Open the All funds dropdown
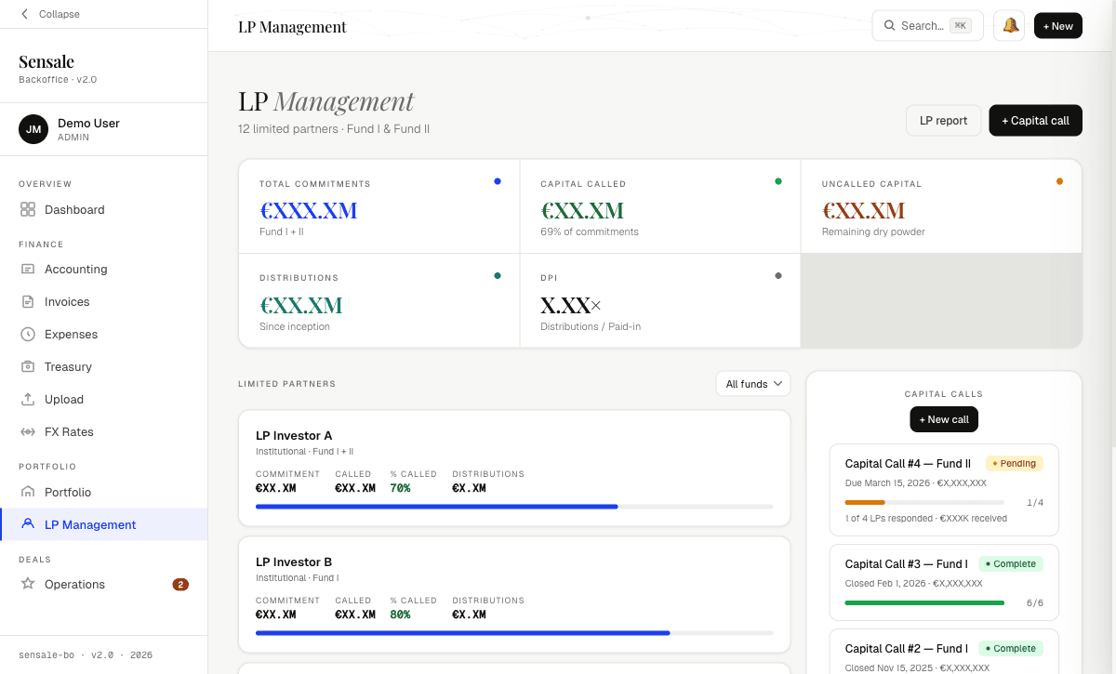 pos(753,383)
